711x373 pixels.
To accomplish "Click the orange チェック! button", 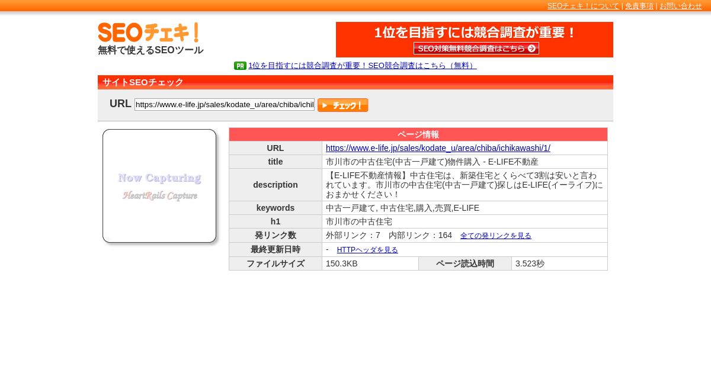I will coord(343,105).
